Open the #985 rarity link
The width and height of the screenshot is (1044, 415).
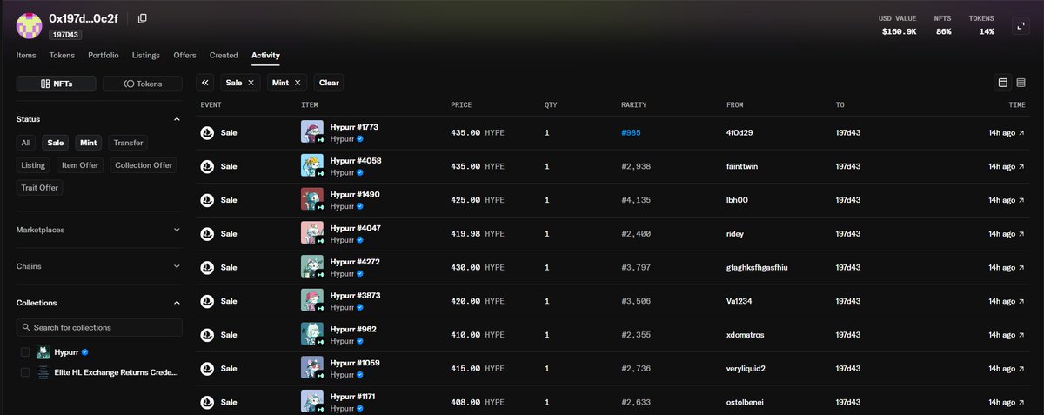tap(632, 133)
